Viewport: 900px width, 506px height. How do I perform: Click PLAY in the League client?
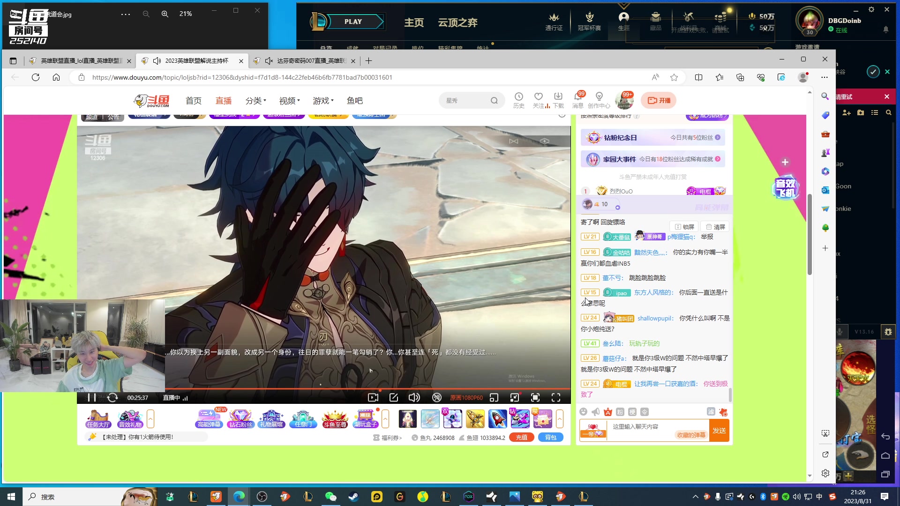tap(353, 22)
